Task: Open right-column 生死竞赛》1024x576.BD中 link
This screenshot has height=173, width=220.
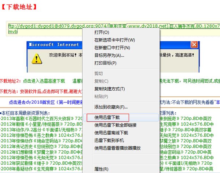Action: tap(187, 124)
